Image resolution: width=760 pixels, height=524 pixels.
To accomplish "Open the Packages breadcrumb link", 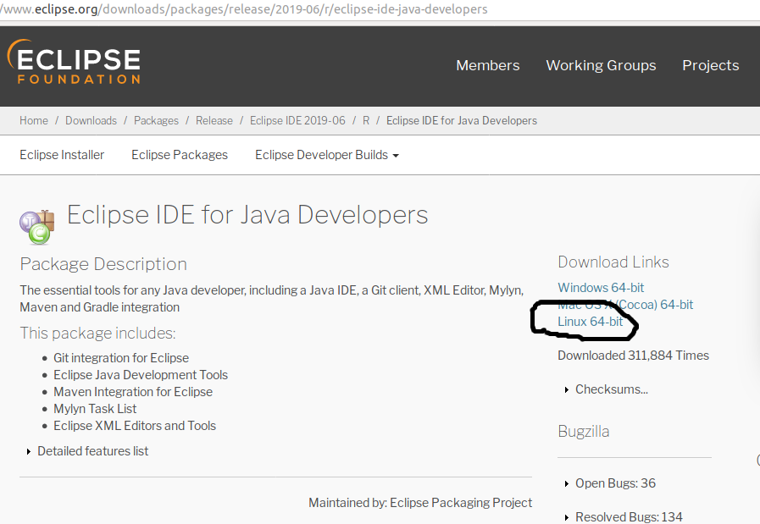I will [x=156, y=120].
